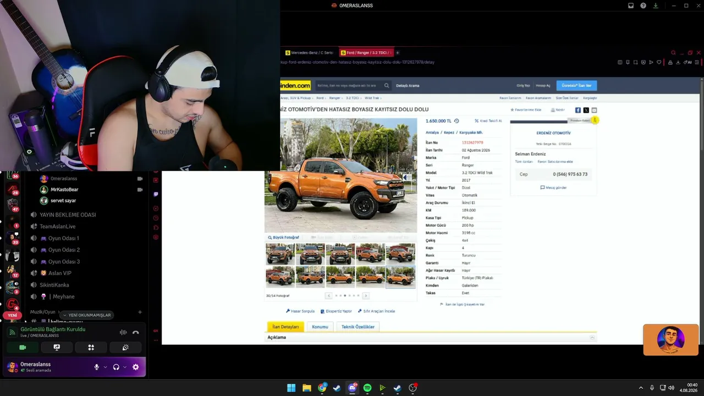Click the search magnifier on sahibinden
Screen dimensions: 704x396
[x=387, y=86]
